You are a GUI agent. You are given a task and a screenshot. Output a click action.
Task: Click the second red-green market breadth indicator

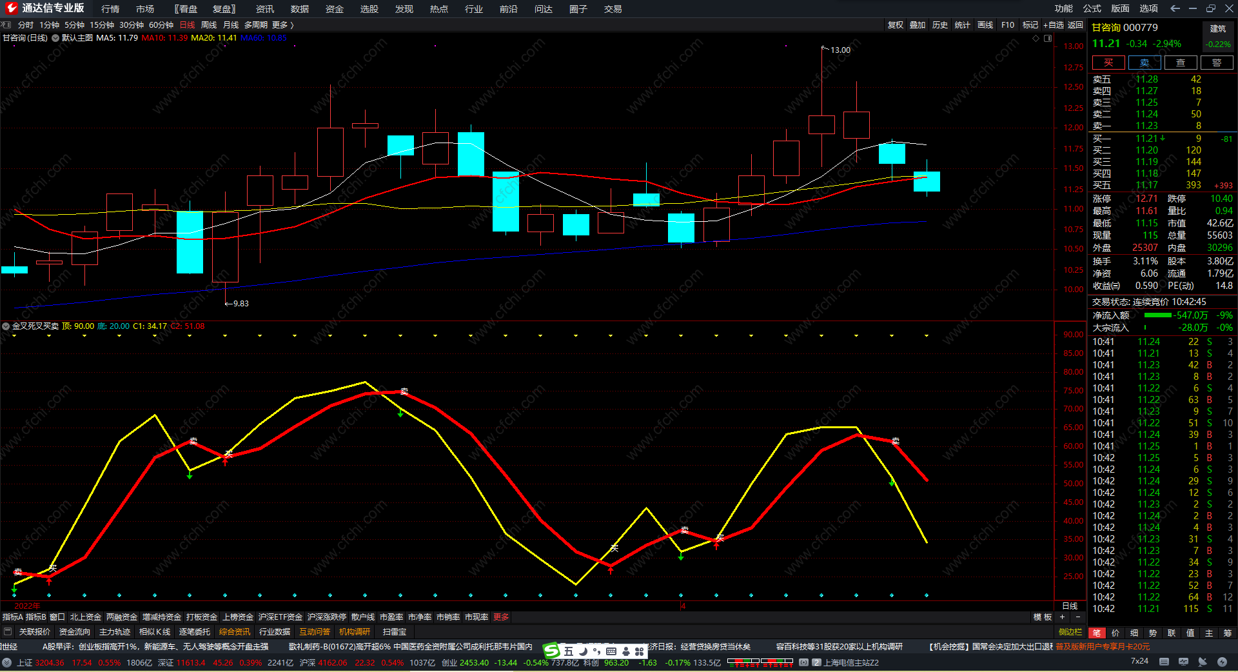coord(776,662)
